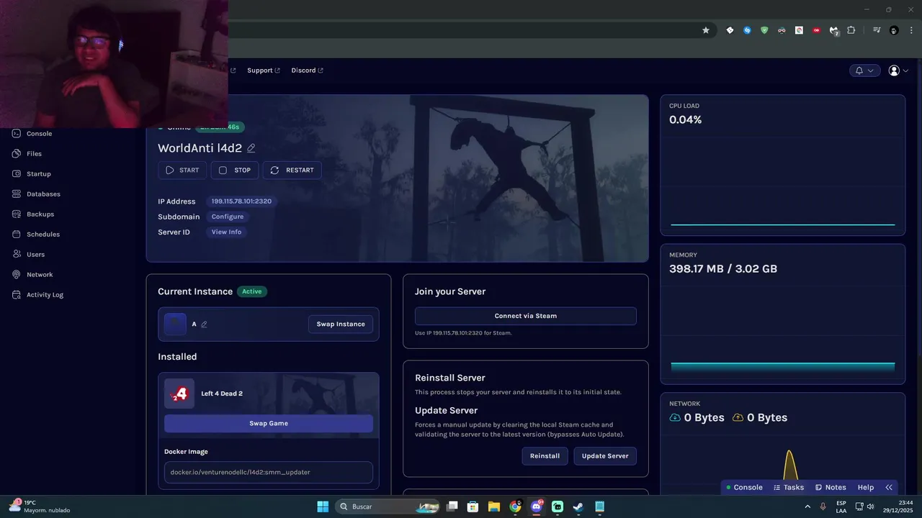Open the taskbar clock showing 23:44

click(898, 506)
